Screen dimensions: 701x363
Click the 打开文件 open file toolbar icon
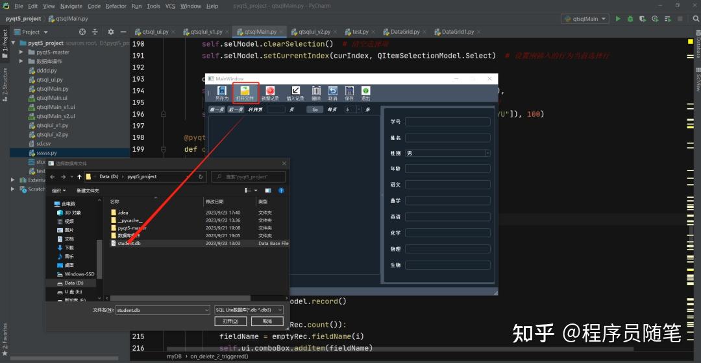click(x=245, y=91)
